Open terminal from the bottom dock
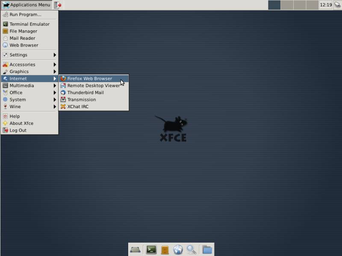Image resolution: width=342 pixels, height=256 pixels. pyautogui.click(x=151, y=250)
